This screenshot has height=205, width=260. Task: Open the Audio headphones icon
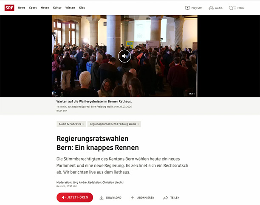tap(211, 8)
